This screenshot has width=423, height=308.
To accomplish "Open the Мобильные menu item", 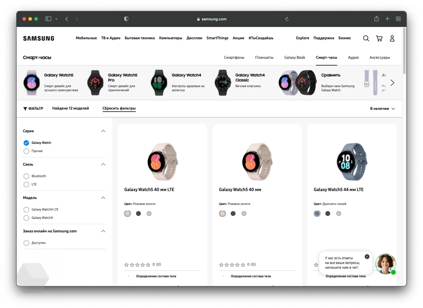I will (86, 38).
